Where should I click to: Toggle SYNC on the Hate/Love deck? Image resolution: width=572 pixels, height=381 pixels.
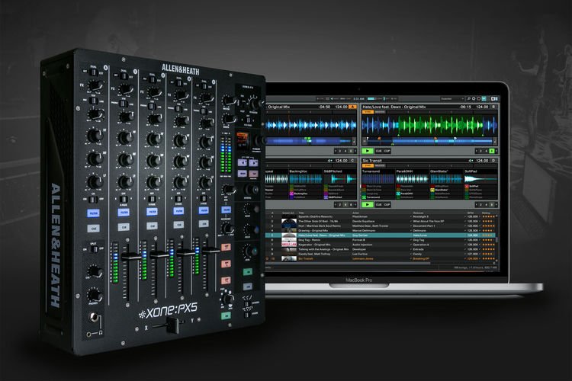pyautogui.click(x=368, y=112)
